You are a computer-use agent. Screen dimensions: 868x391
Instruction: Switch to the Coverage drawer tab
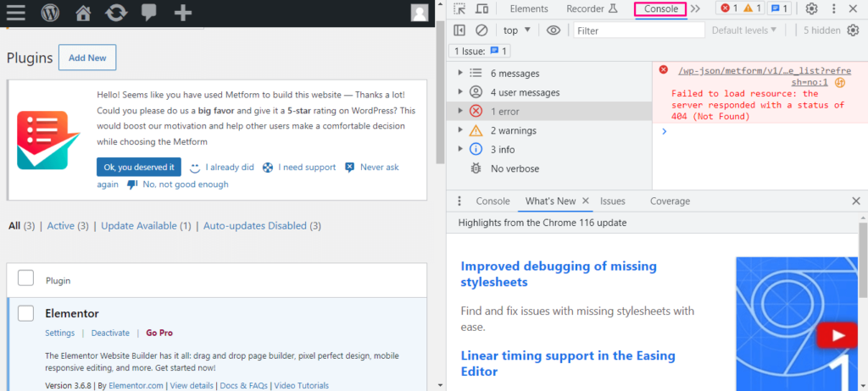coord(670,201)
